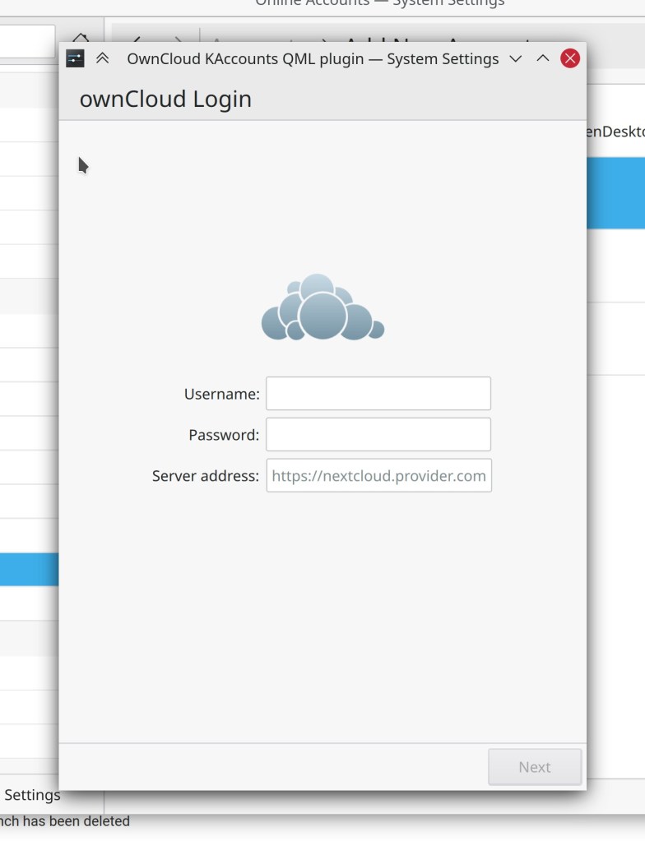Click the "Server address:" label
This screenshot has height=841, width=645.
[205, 476]
